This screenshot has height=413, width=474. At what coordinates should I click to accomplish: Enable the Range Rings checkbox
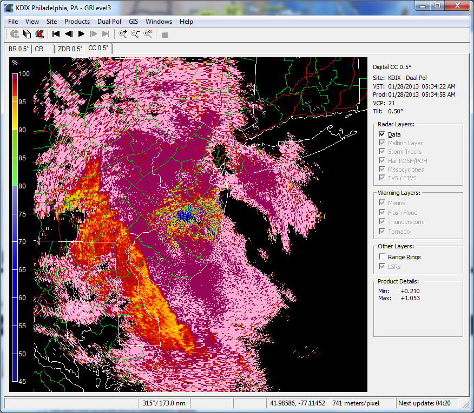coord(382,257)
